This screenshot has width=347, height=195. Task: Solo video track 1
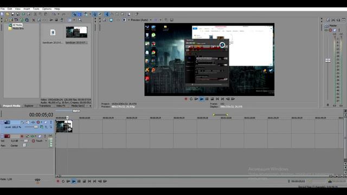(x=50, y=122)
